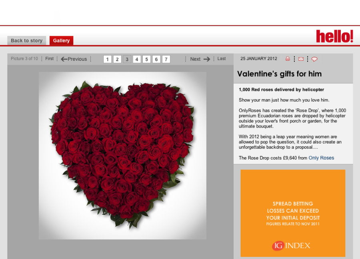Switch to the Gallery tab

[61, 41]
